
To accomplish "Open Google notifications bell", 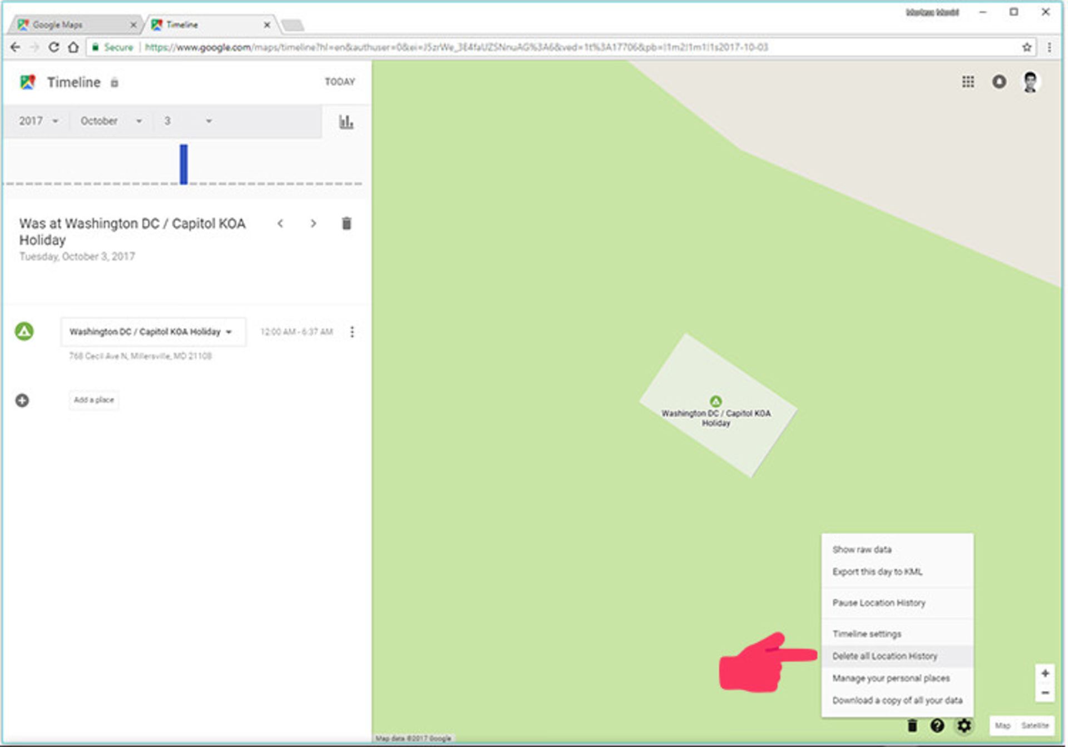I will point(999,82).
